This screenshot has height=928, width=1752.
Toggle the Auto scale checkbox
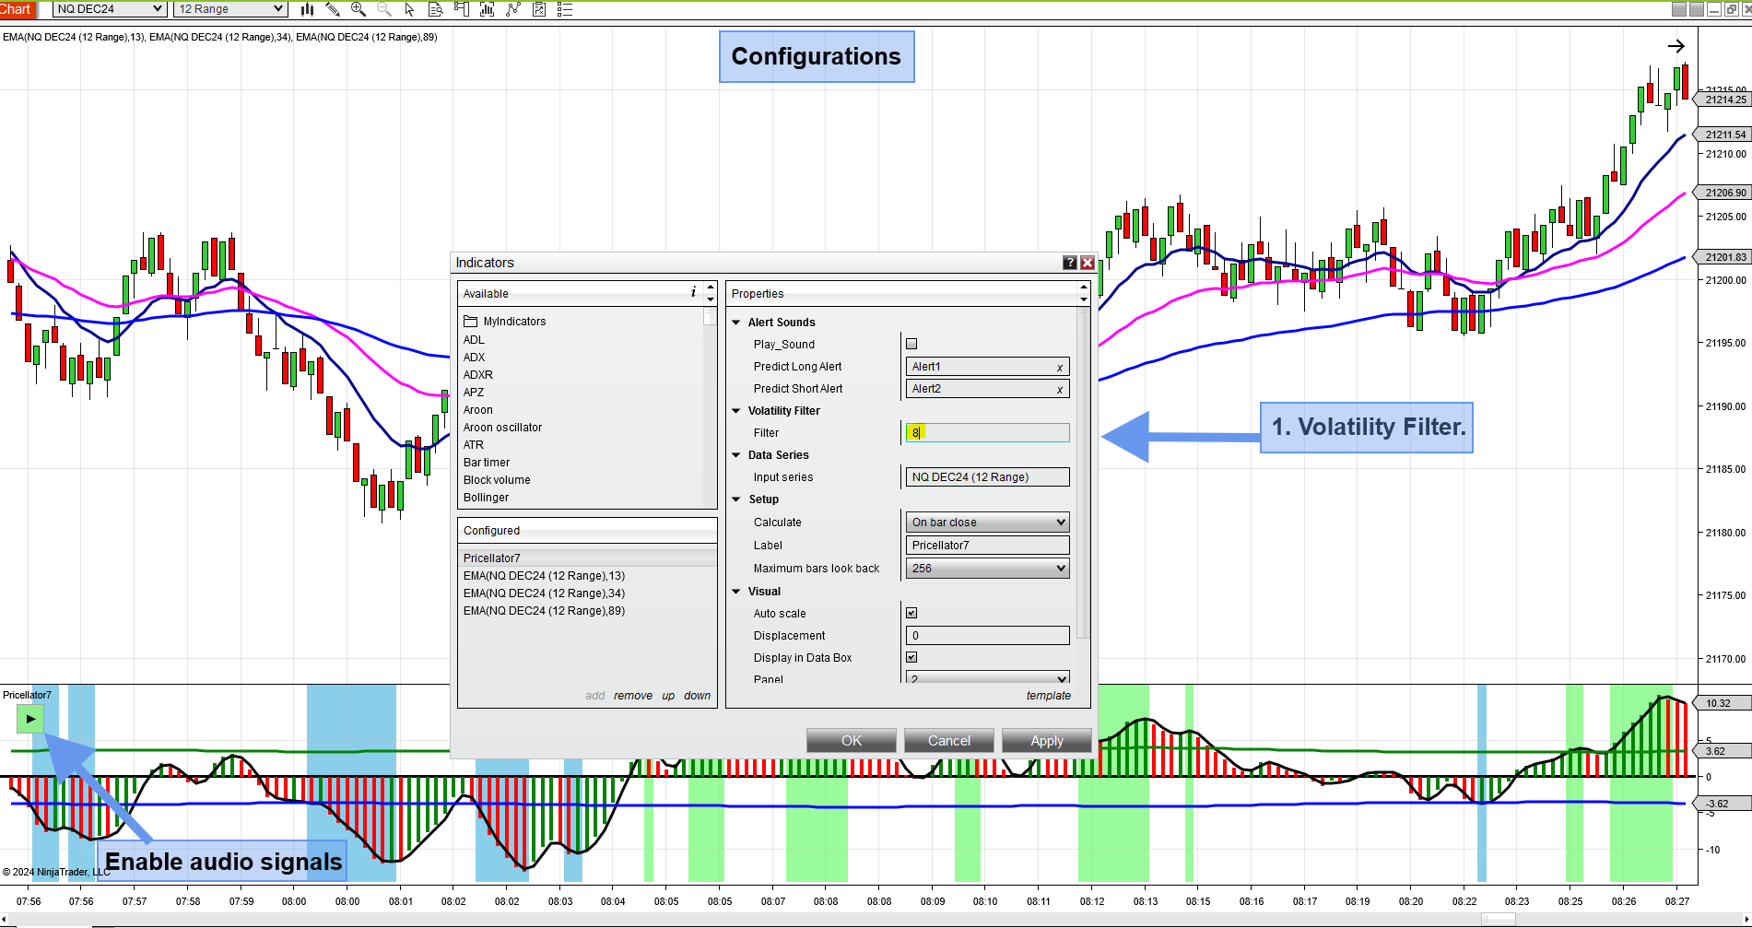point(911,613)
